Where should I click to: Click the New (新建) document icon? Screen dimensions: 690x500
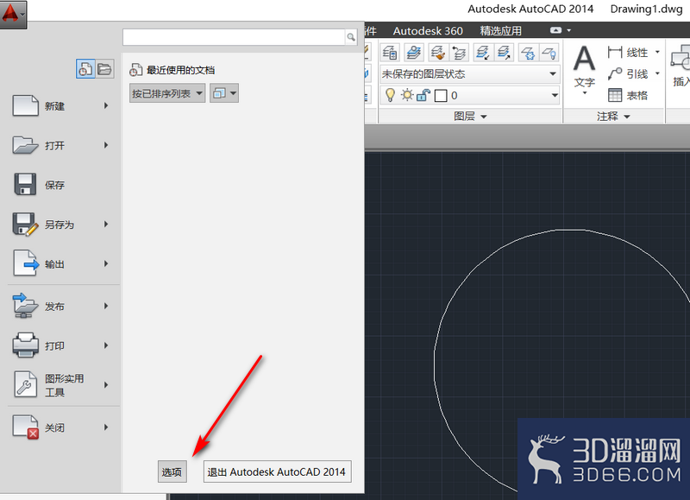point(26,105)
